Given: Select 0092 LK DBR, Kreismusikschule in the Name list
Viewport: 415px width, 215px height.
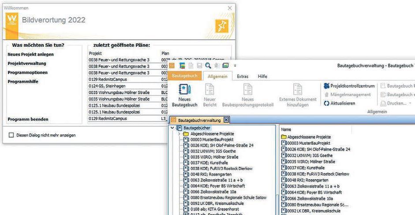Looking at the screenshot, I should pos(314,211).
